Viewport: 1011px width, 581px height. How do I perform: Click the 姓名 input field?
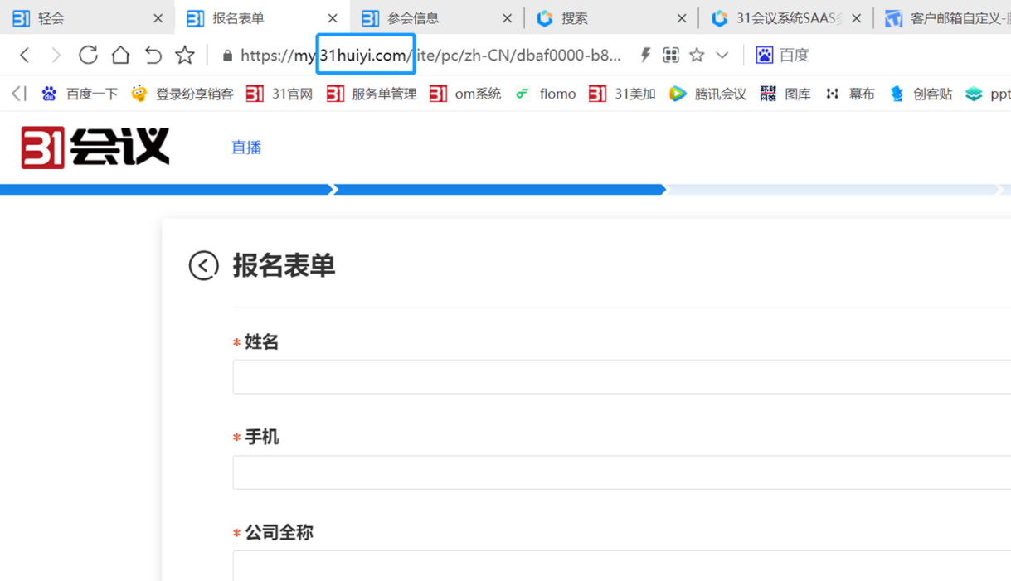(622, 376)
